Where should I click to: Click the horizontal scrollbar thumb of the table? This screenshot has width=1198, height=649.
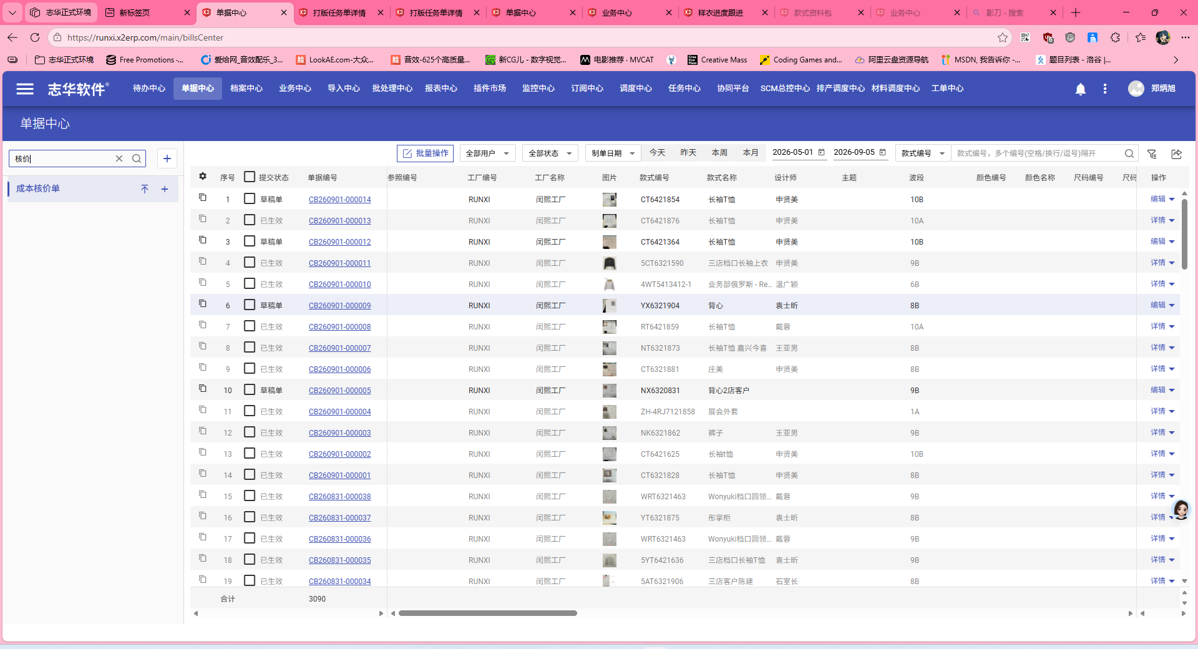coord(488,613)
